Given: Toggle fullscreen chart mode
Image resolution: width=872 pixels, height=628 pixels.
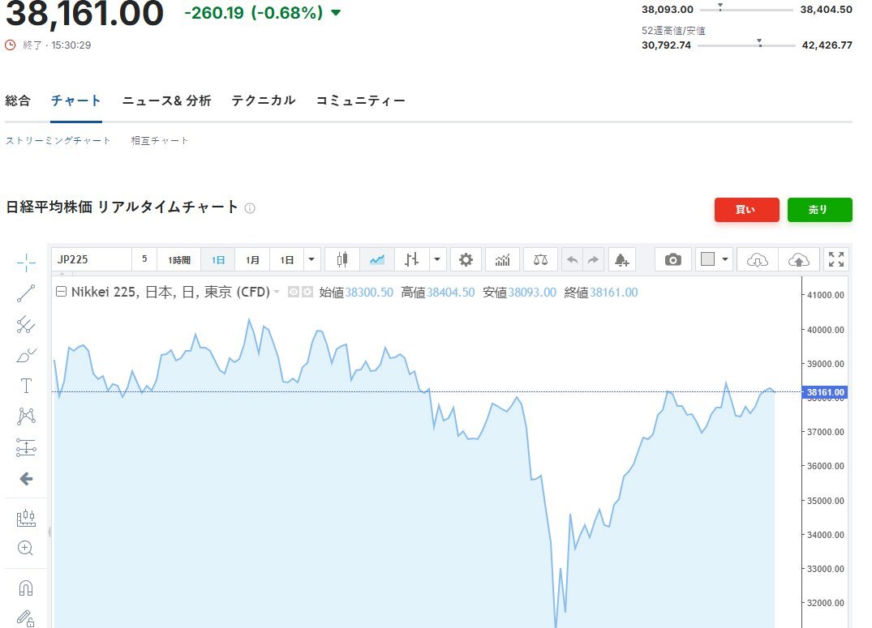Looking at the screenshot, I should (835, 259).
